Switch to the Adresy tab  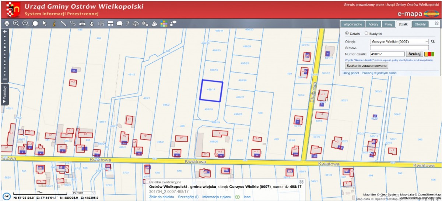pos(373,24)
